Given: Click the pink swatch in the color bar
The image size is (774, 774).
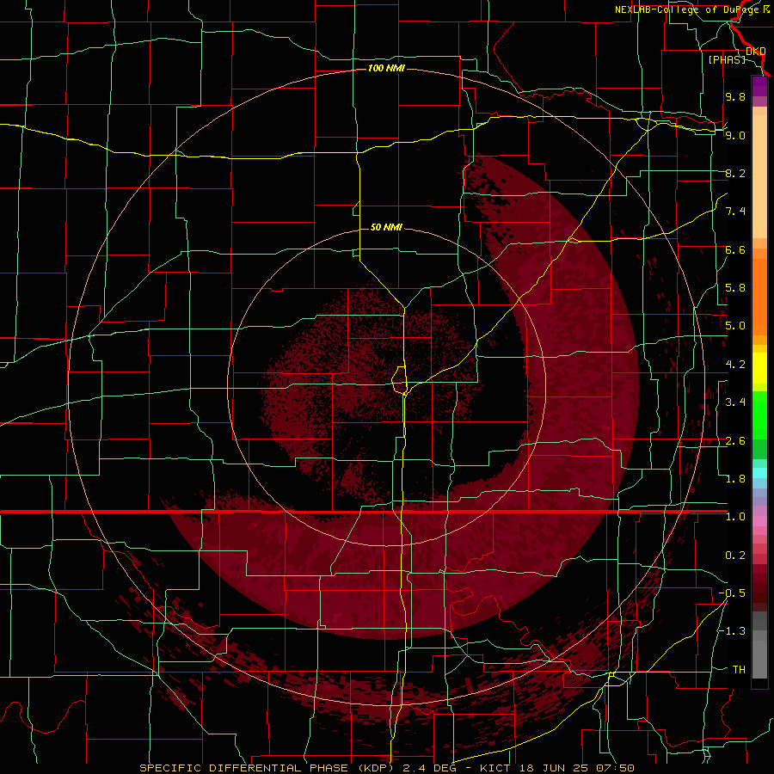Looking at the screenshot, I should pyautogui.click(x=759, y=521).
